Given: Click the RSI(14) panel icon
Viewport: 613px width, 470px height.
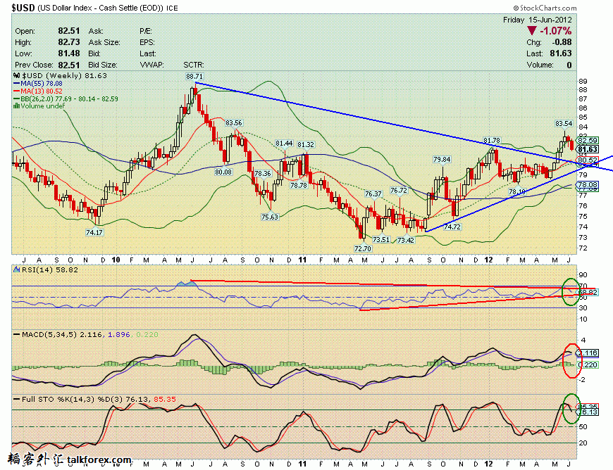Looking at the screenshot, I should tap(17, 269).
